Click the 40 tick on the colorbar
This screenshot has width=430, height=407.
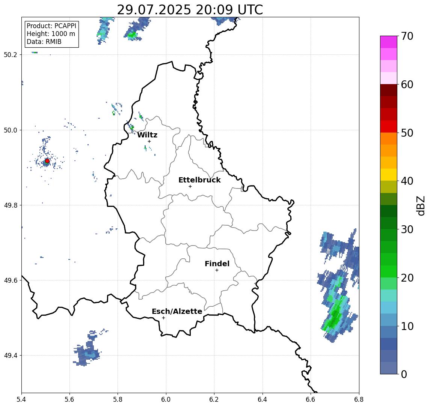click(x=407, y=181)
